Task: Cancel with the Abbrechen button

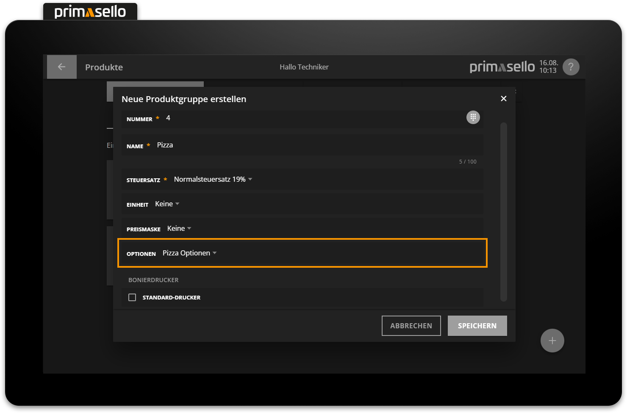Action: (411, 325)
